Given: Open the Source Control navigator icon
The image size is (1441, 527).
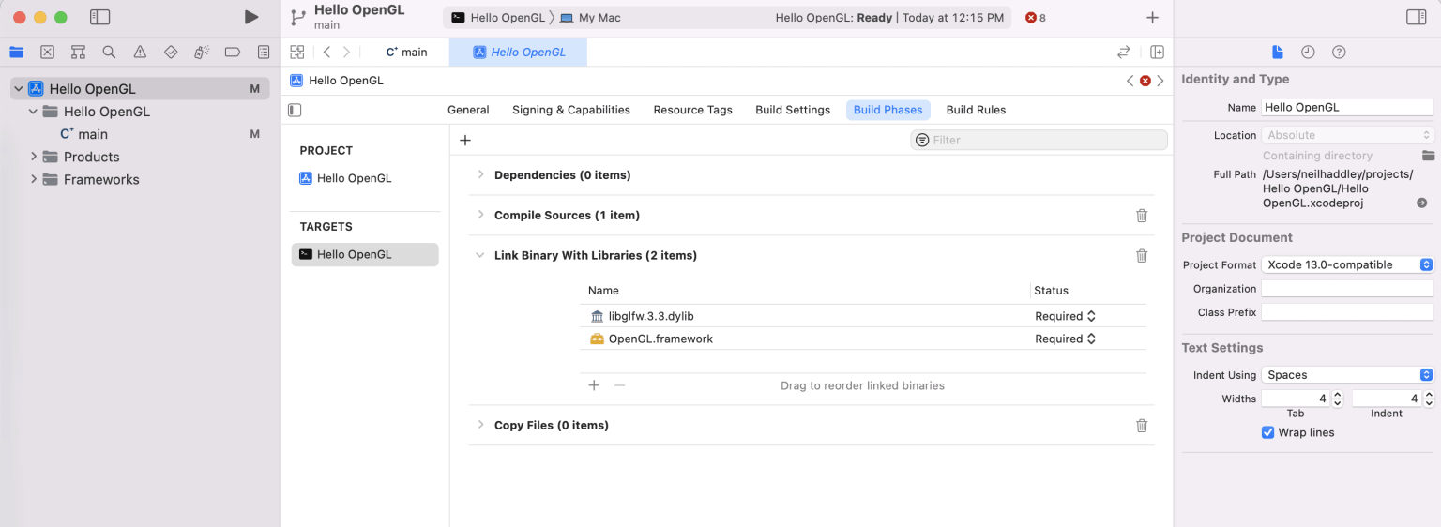Looking at the screenshot, I should click(47, 53).
